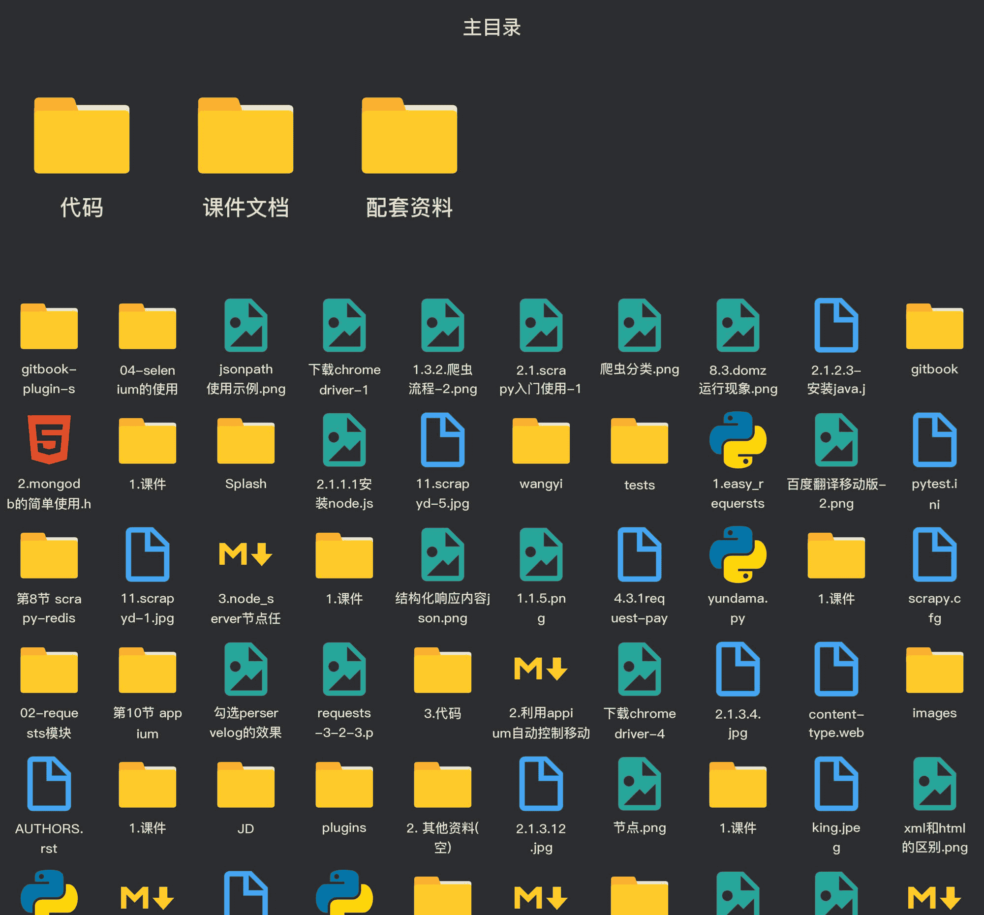
Task: Open the 配套资料 folder
Action: 409,136
